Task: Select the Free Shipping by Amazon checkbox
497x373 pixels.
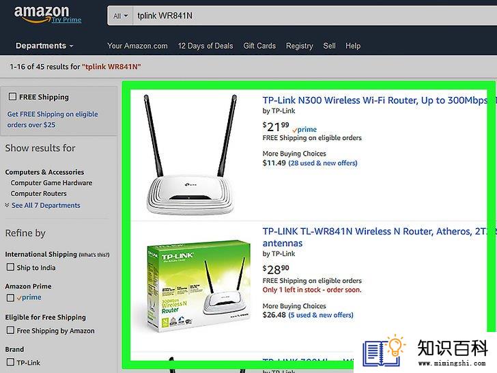Action: pyautogui.click(x=10, y=330)
